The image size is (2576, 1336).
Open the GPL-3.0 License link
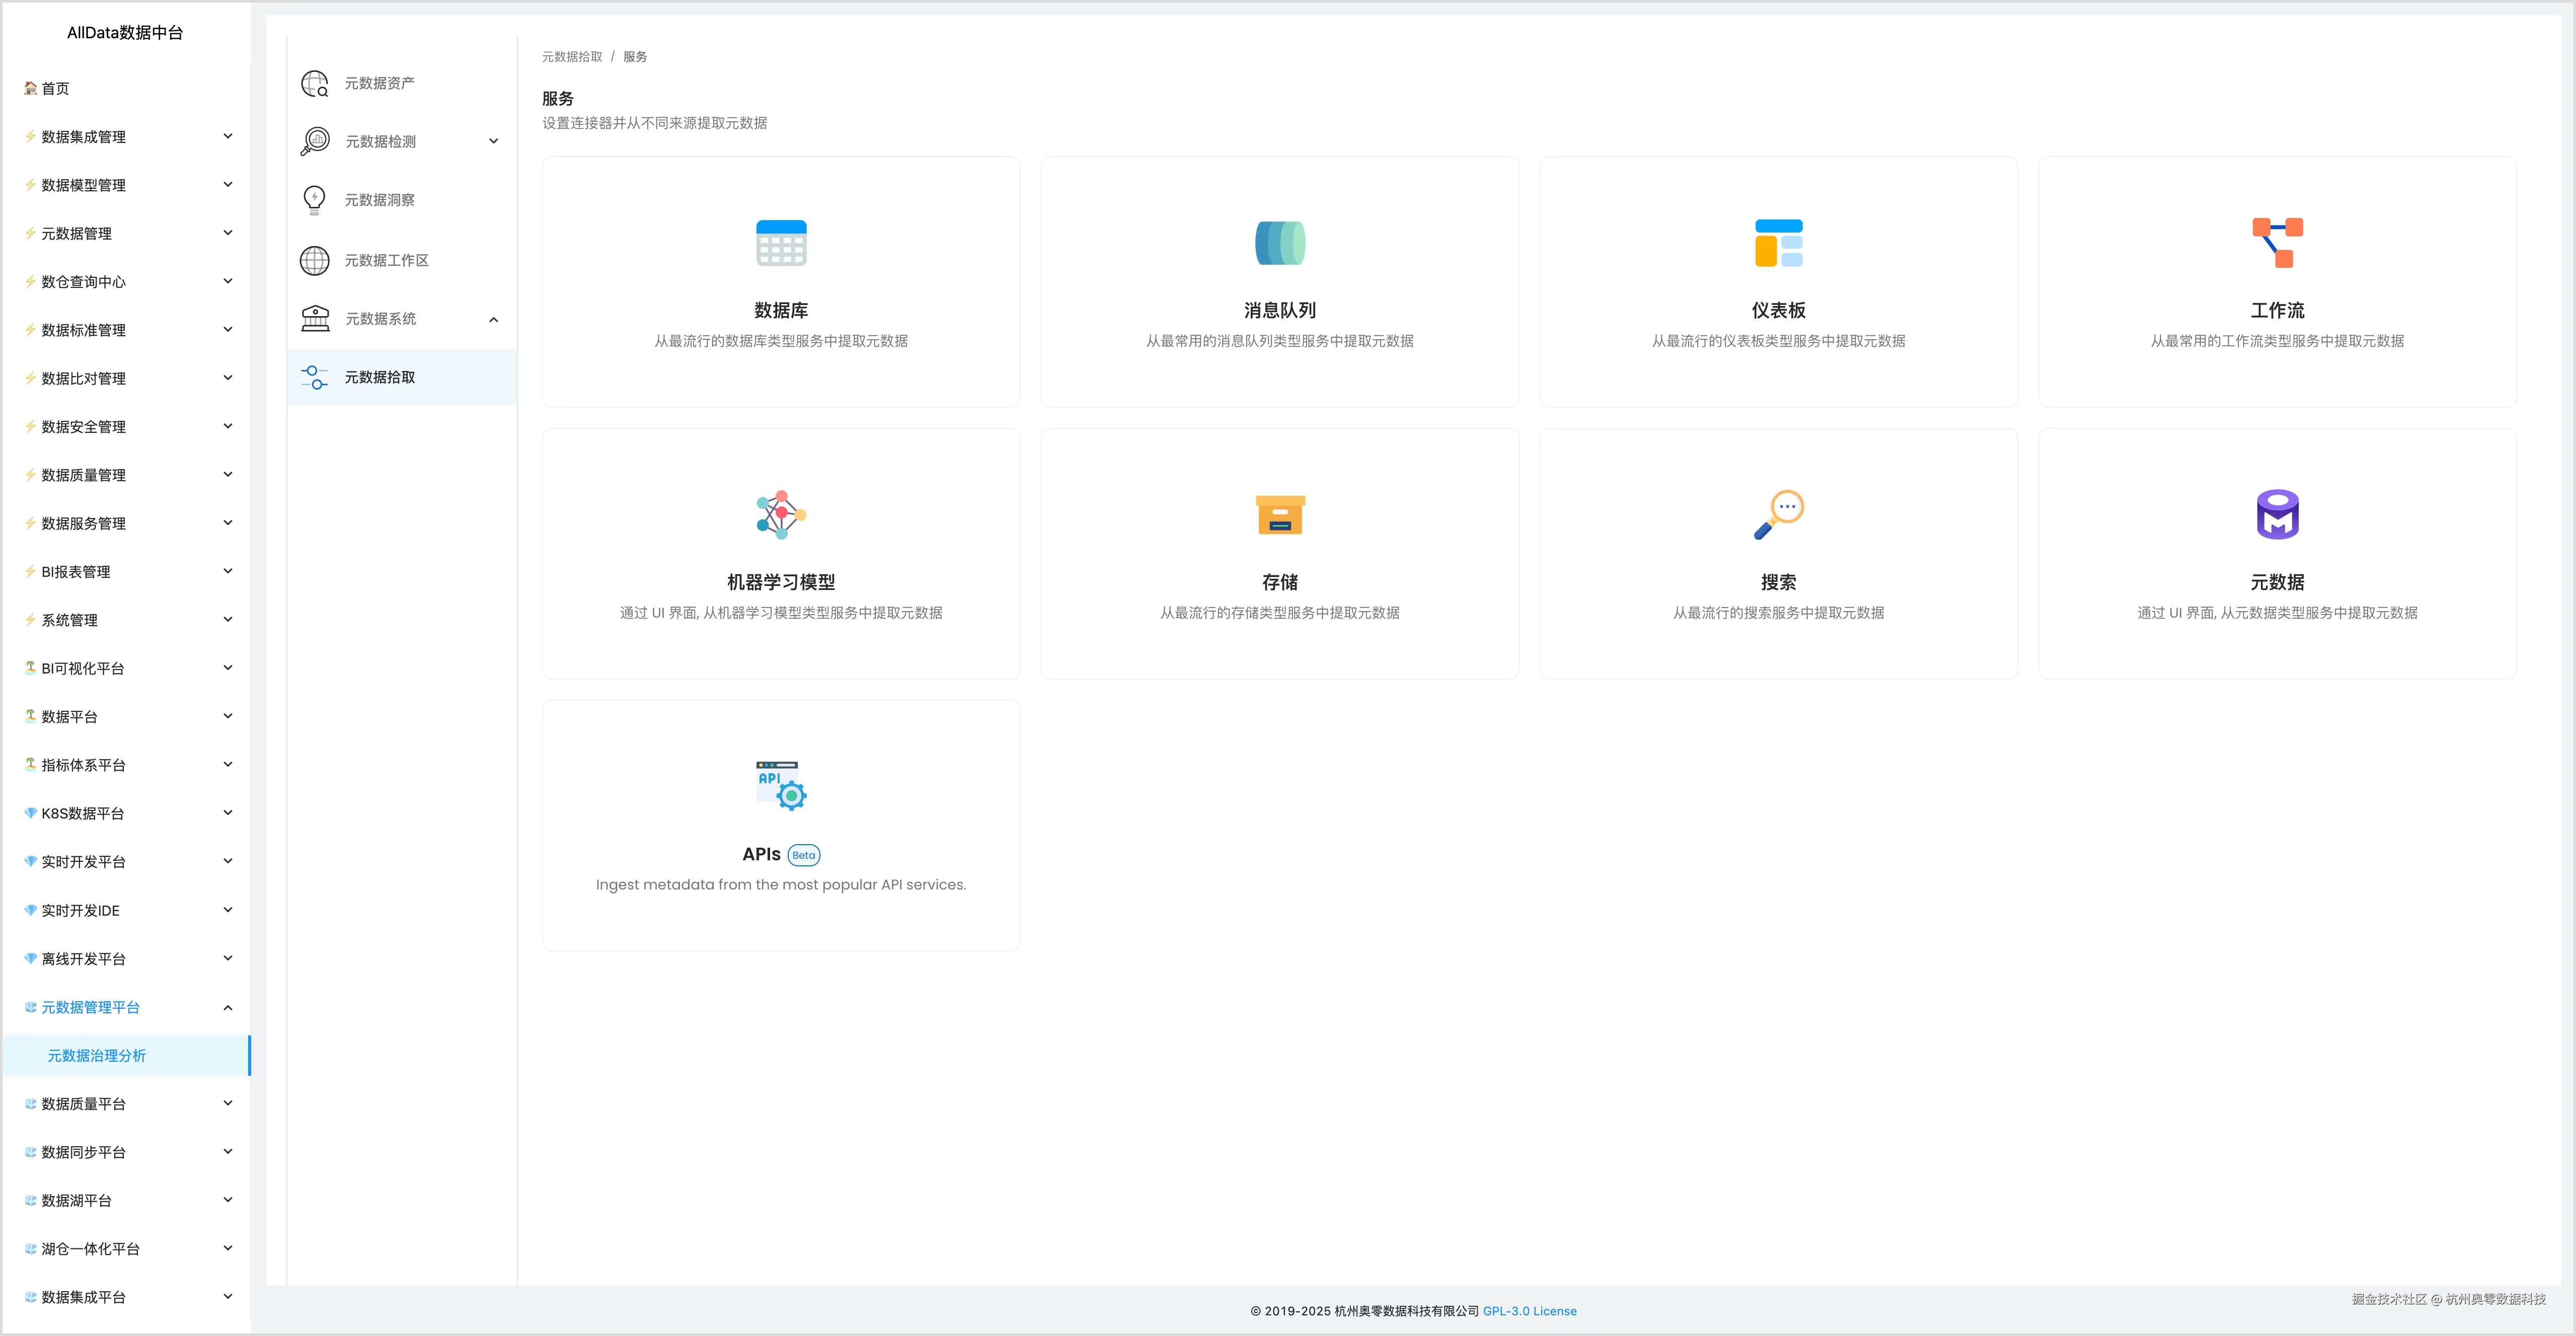pos(1529,1311)
